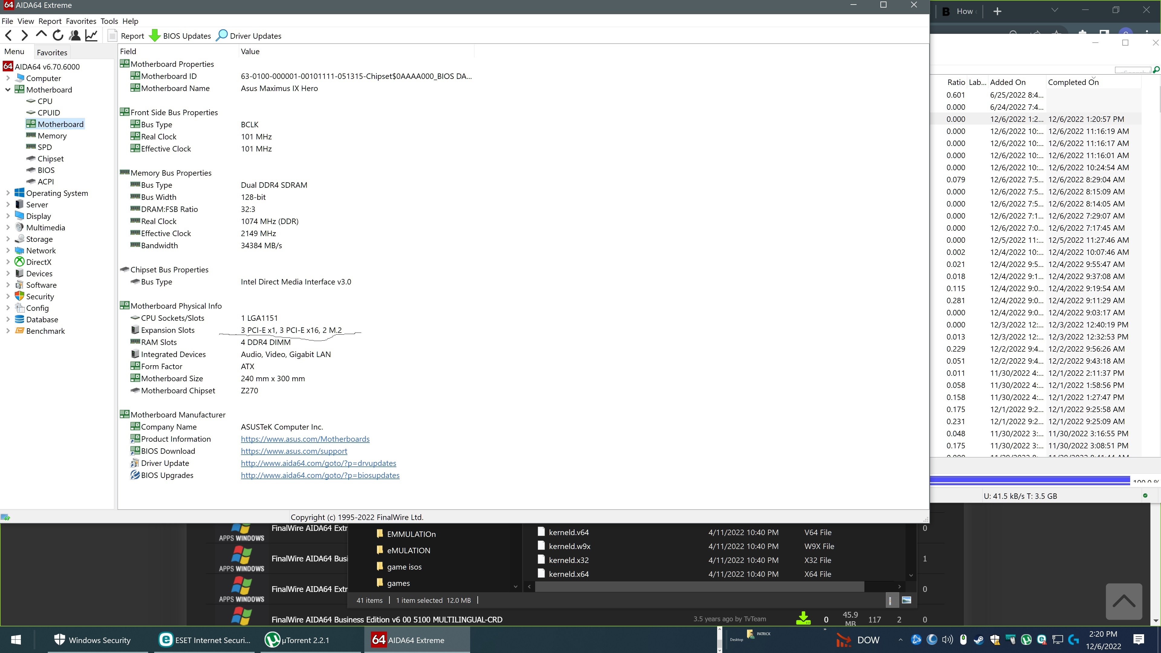The width and height of the screenshot is (1161, 653).
Task: Open the user profile icon in toolbar
Action: pyautogui.click(x=75, y=36)
